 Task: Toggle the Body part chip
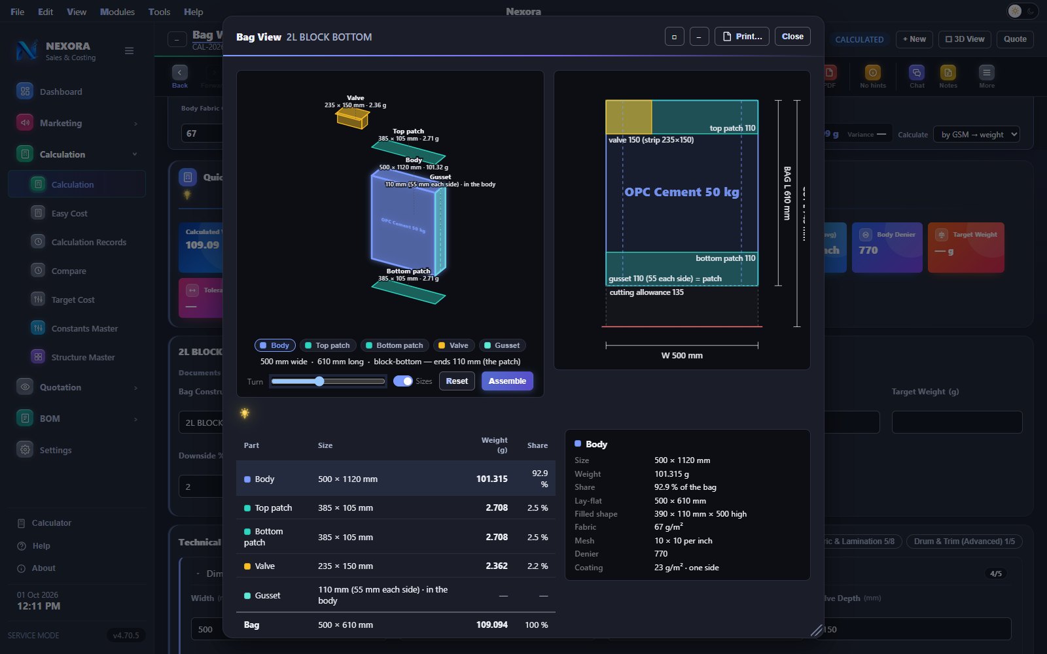275,345
